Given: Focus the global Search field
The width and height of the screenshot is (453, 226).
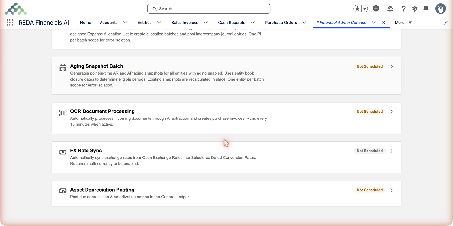Looking at the screenshot, I should [209, 9].
